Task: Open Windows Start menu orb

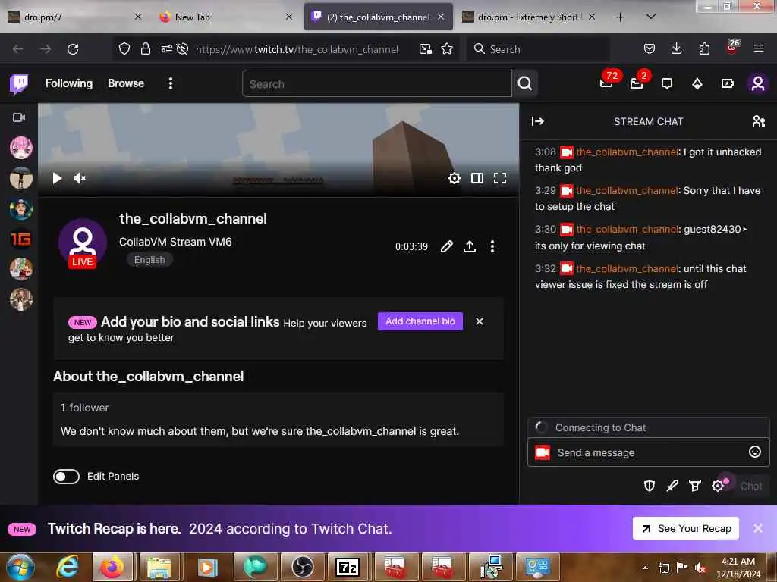Action: [20, 568]
